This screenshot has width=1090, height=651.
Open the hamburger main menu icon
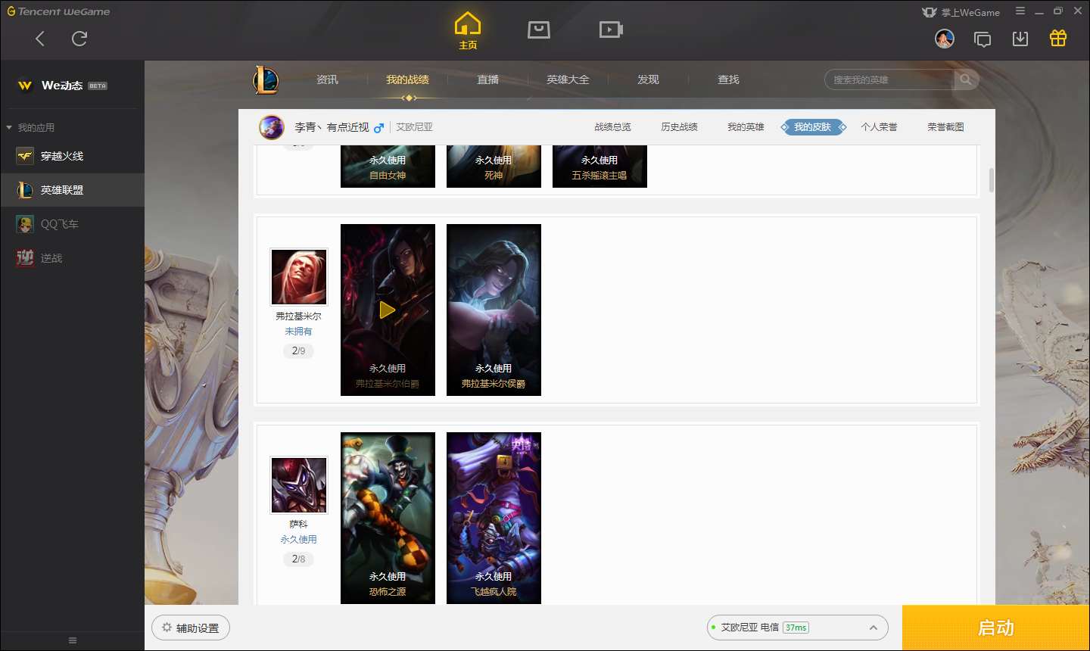click(1020, 11)
